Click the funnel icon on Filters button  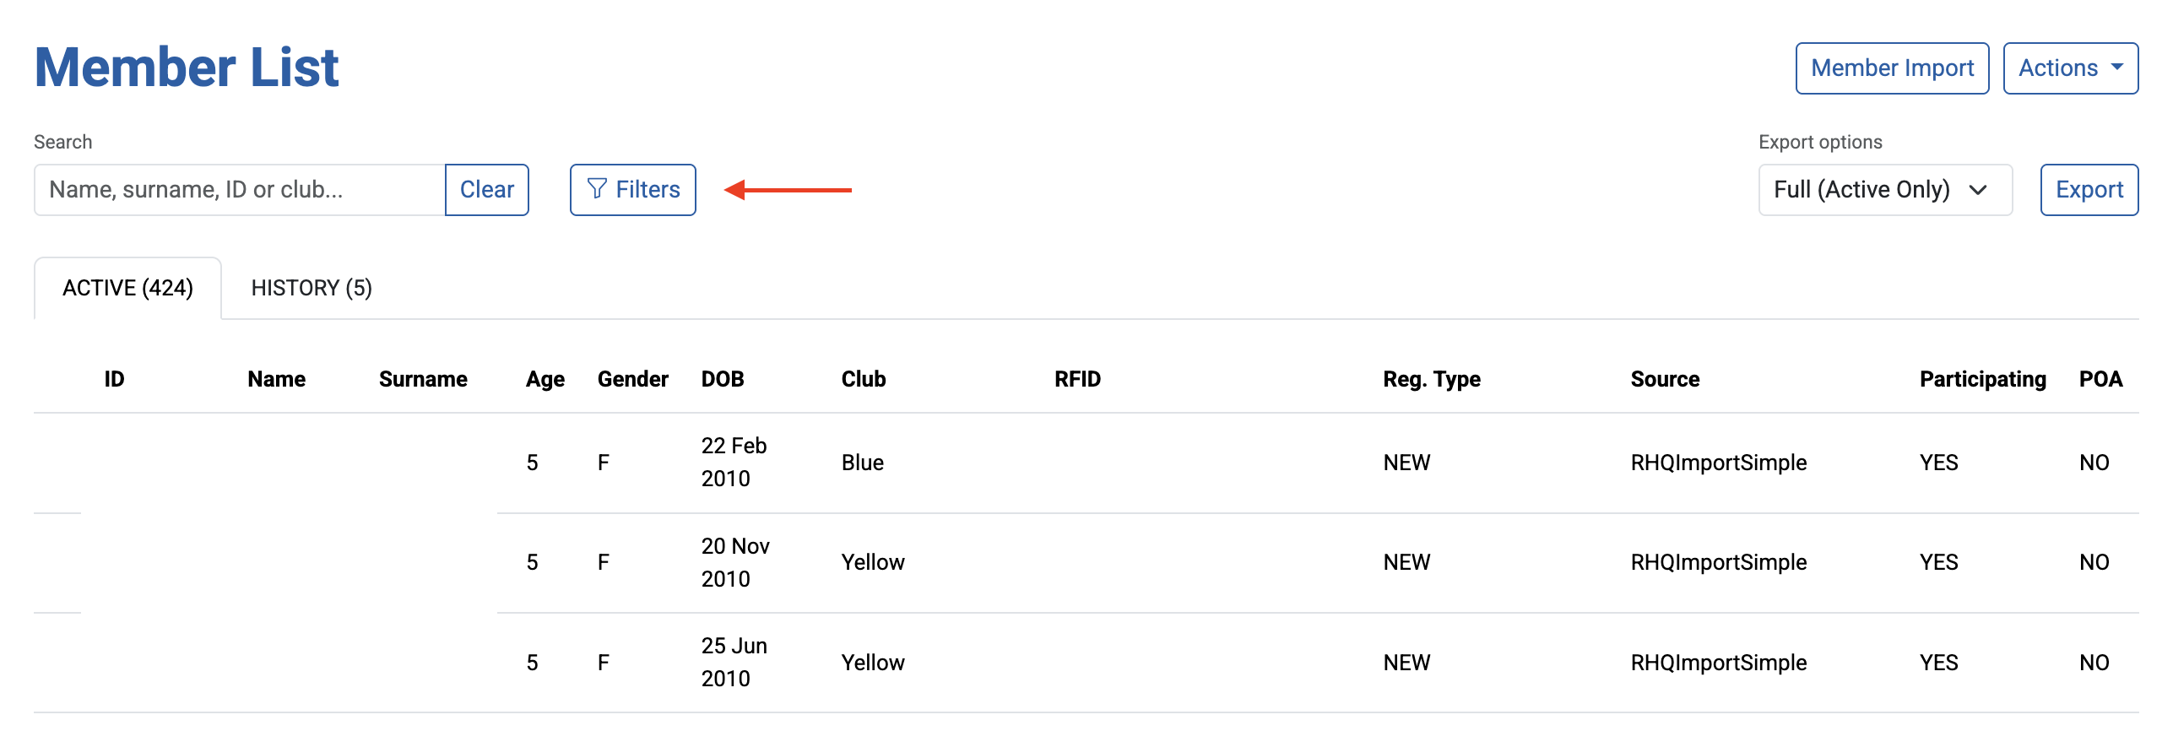[x=597, y=189]
